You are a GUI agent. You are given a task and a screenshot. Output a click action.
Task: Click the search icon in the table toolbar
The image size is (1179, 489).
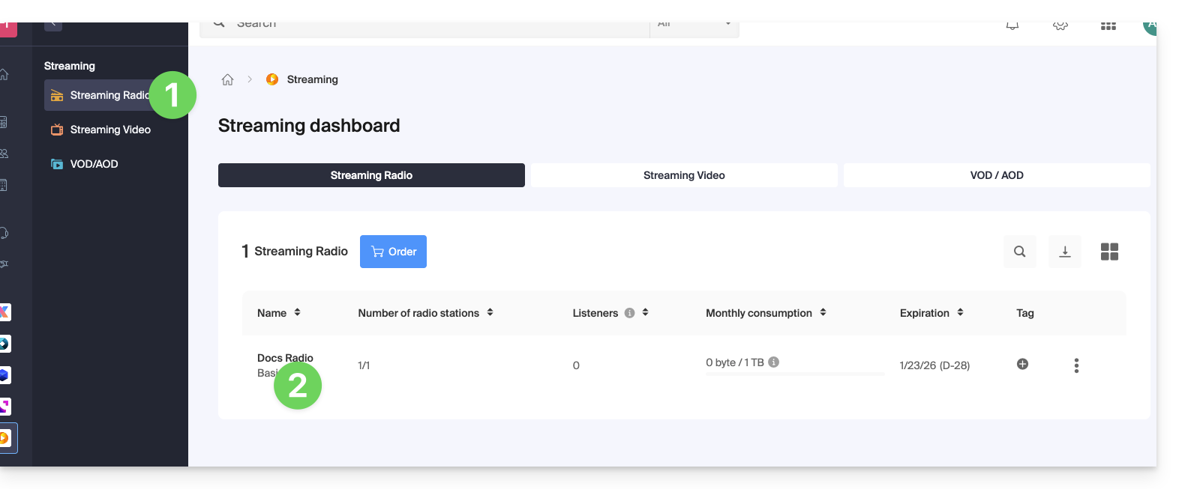click(x=1019, y=252)
